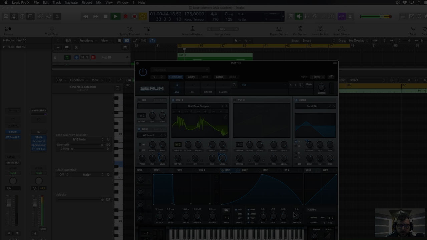Open the Window menu
427x240 pixels.
[x=123, y=2]
